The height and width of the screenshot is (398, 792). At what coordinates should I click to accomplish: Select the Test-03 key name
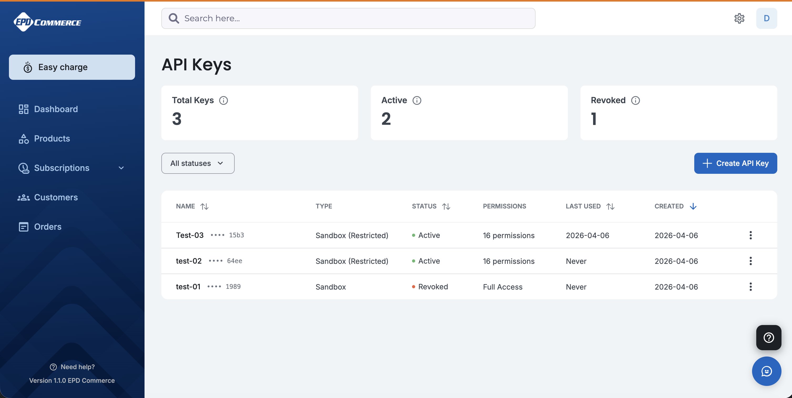[x=190, y=235]
